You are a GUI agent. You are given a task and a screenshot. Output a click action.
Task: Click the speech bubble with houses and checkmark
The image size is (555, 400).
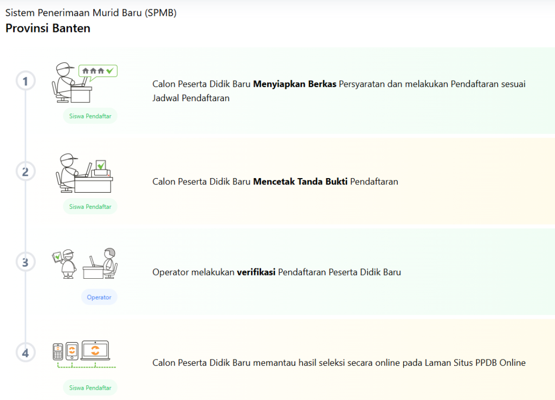click(x=98, y=71)
